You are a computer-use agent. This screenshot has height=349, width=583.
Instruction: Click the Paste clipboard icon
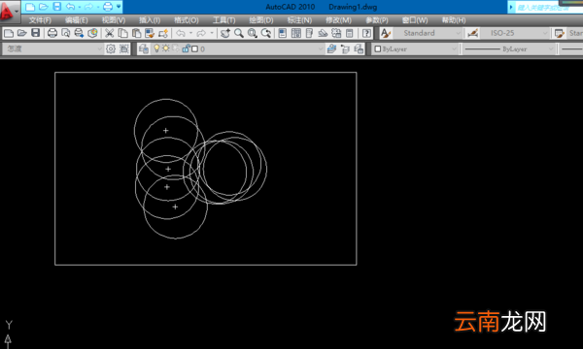tap(136, 33)
